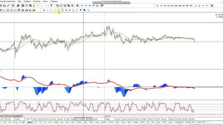
Task: Select the blue ellipse shape tool
Action: point(84,10)
